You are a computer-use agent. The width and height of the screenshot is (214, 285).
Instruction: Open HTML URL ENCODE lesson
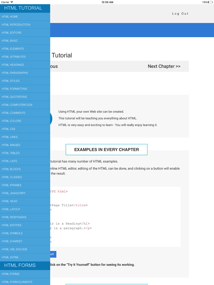[25, 249]
